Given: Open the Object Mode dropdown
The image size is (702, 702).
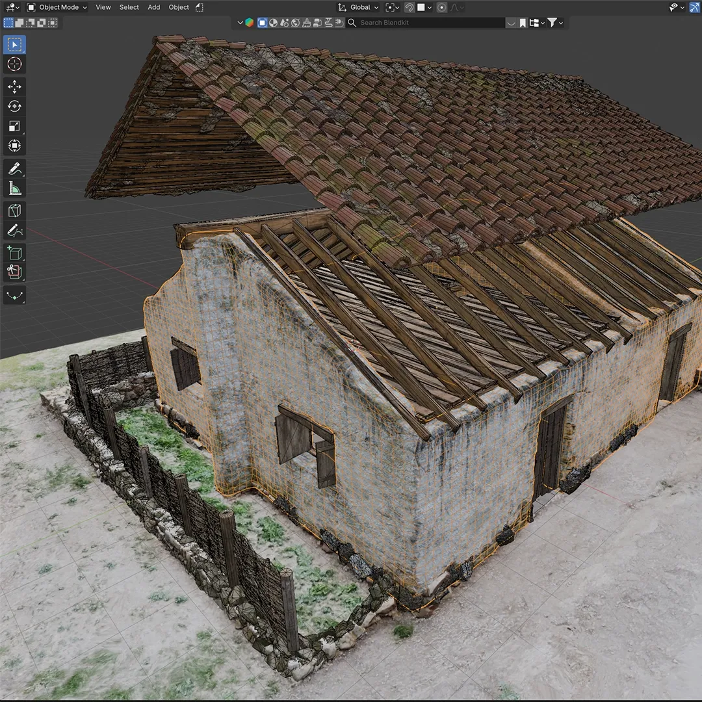Looking at the screenshot, I should tap(57, 7).
